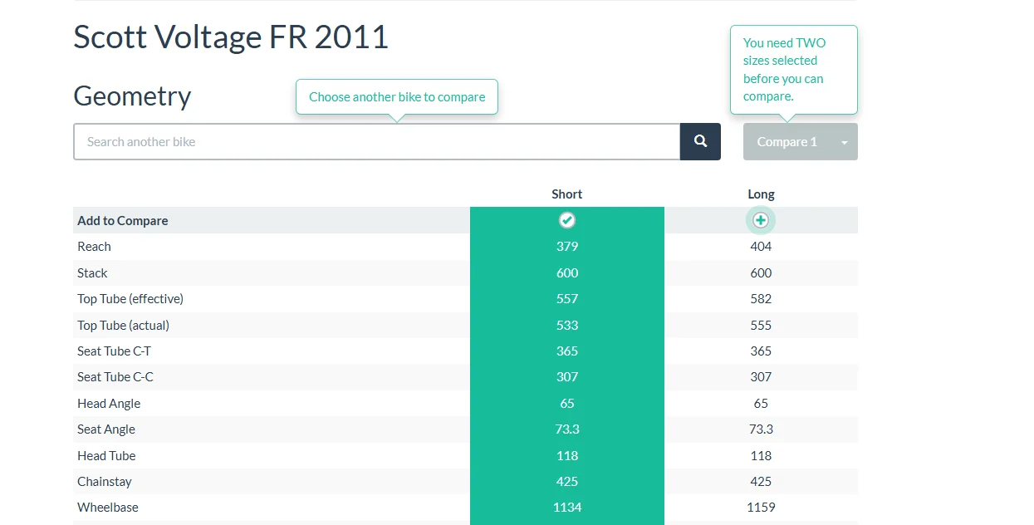Deselect the Short size checkmark
This screenshot has height=525, width=1034.
click(567, 220)
